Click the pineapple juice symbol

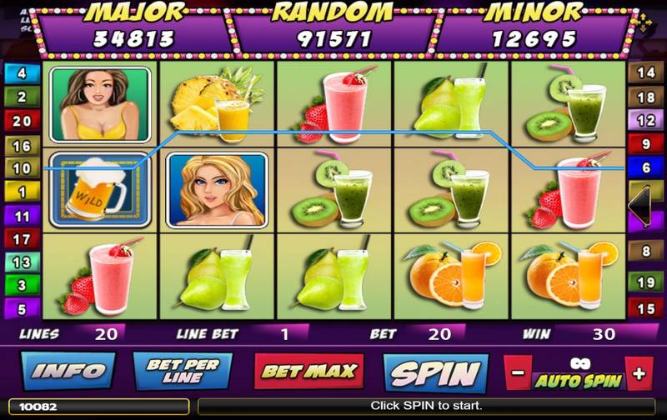(218, 104)
